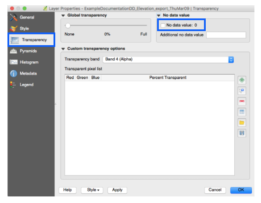Open the Metadata info icon
This screenshot has height=203, width=261.
click(14, 73)
